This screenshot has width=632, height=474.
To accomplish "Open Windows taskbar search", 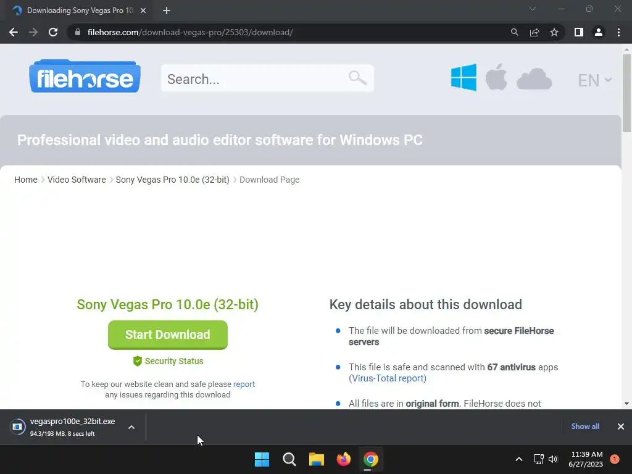I will coord(289,459).
